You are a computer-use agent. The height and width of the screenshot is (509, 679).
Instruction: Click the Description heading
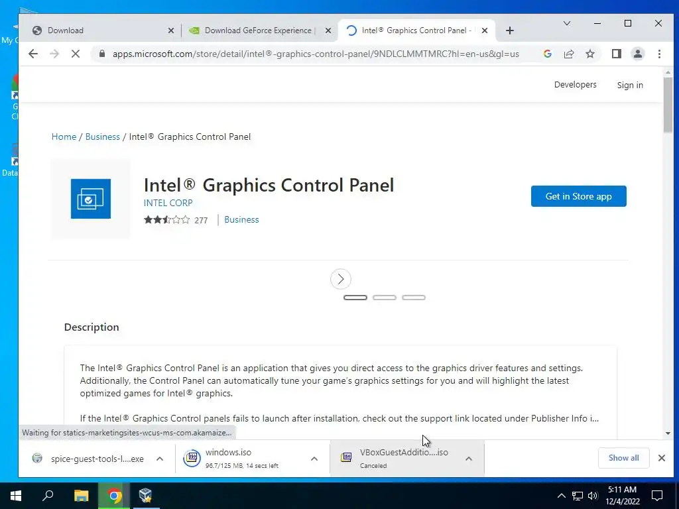[x=92, y=327]
